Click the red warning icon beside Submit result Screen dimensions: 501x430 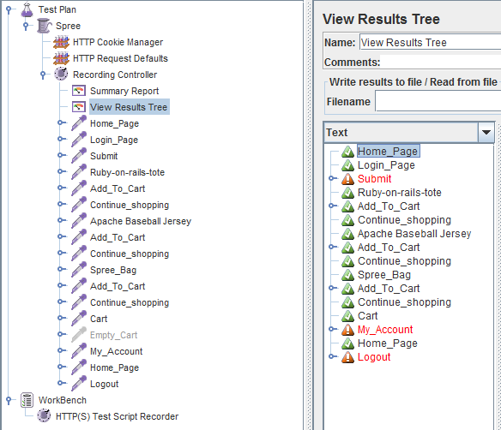(x=347, y=179)
